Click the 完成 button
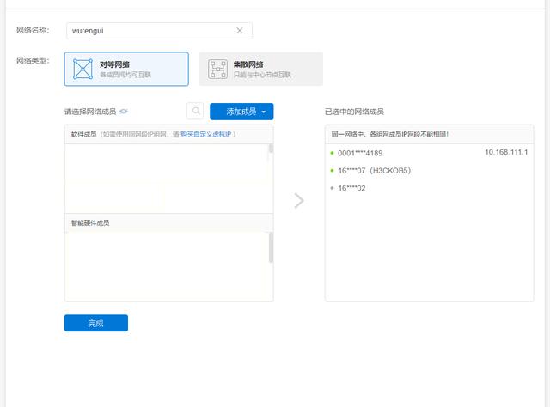Screen dimensions: 550x407 [x=95, y=323]
